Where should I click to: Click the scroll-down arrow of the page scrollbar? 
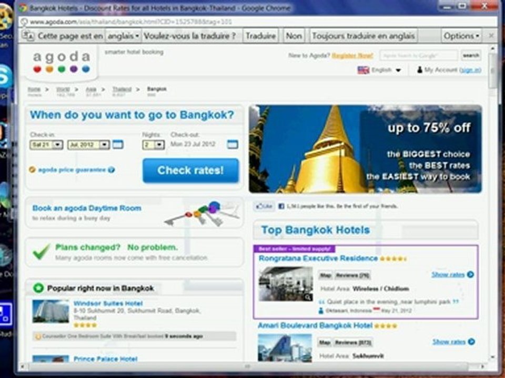coord(492,357)
